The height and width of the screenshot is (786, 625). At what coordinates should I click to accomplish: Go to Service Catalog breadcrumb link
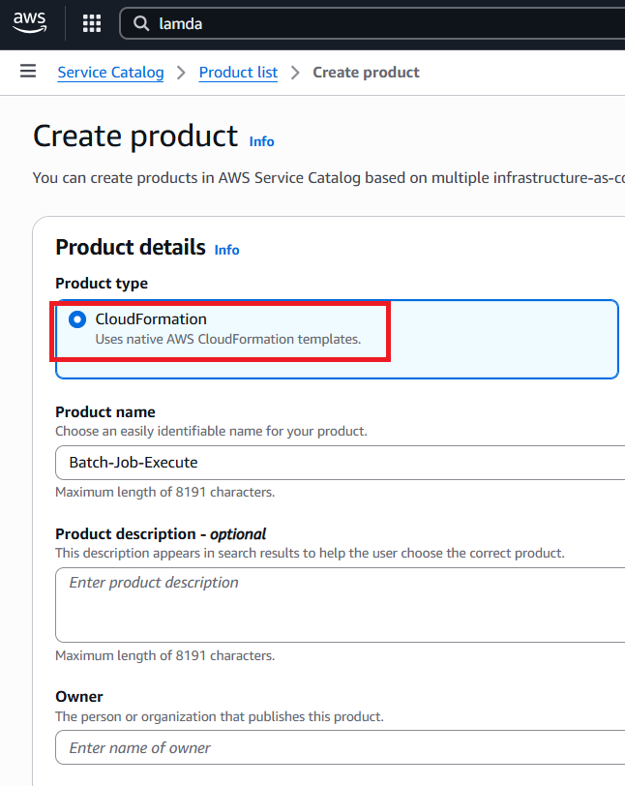(110, 73)
